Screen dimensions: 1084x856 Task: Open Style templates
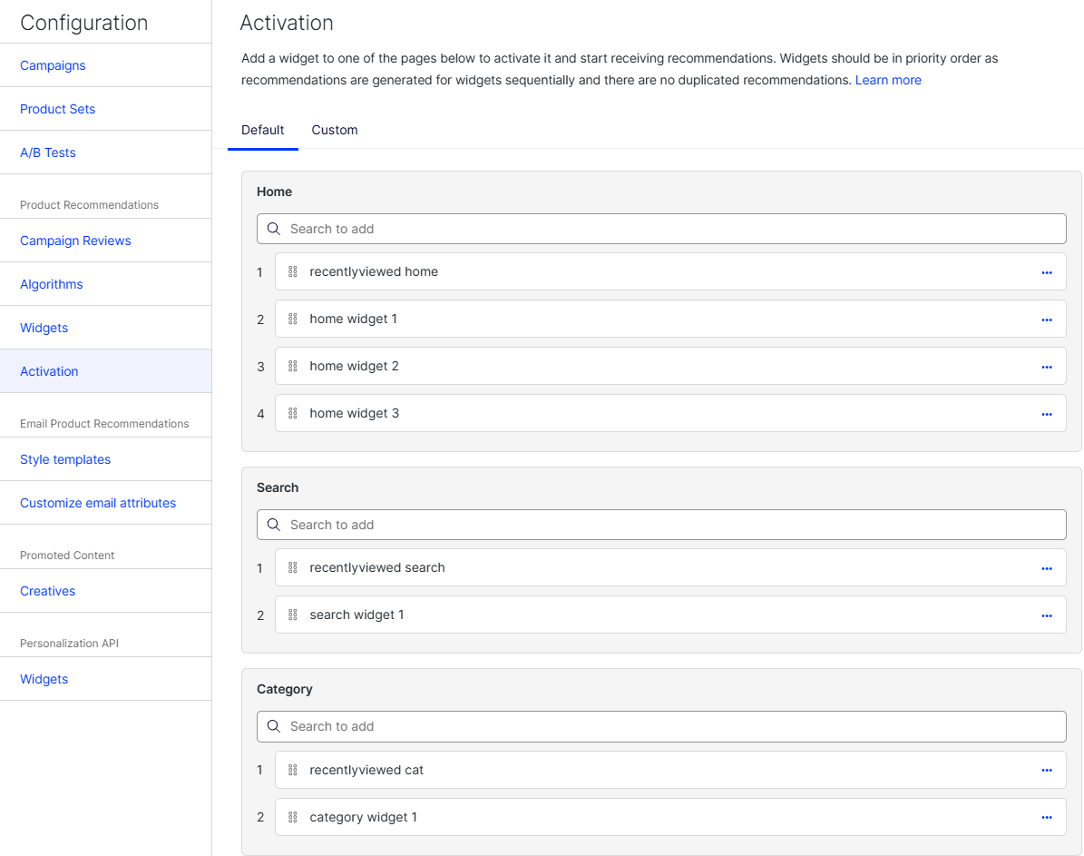pos(65,459)
